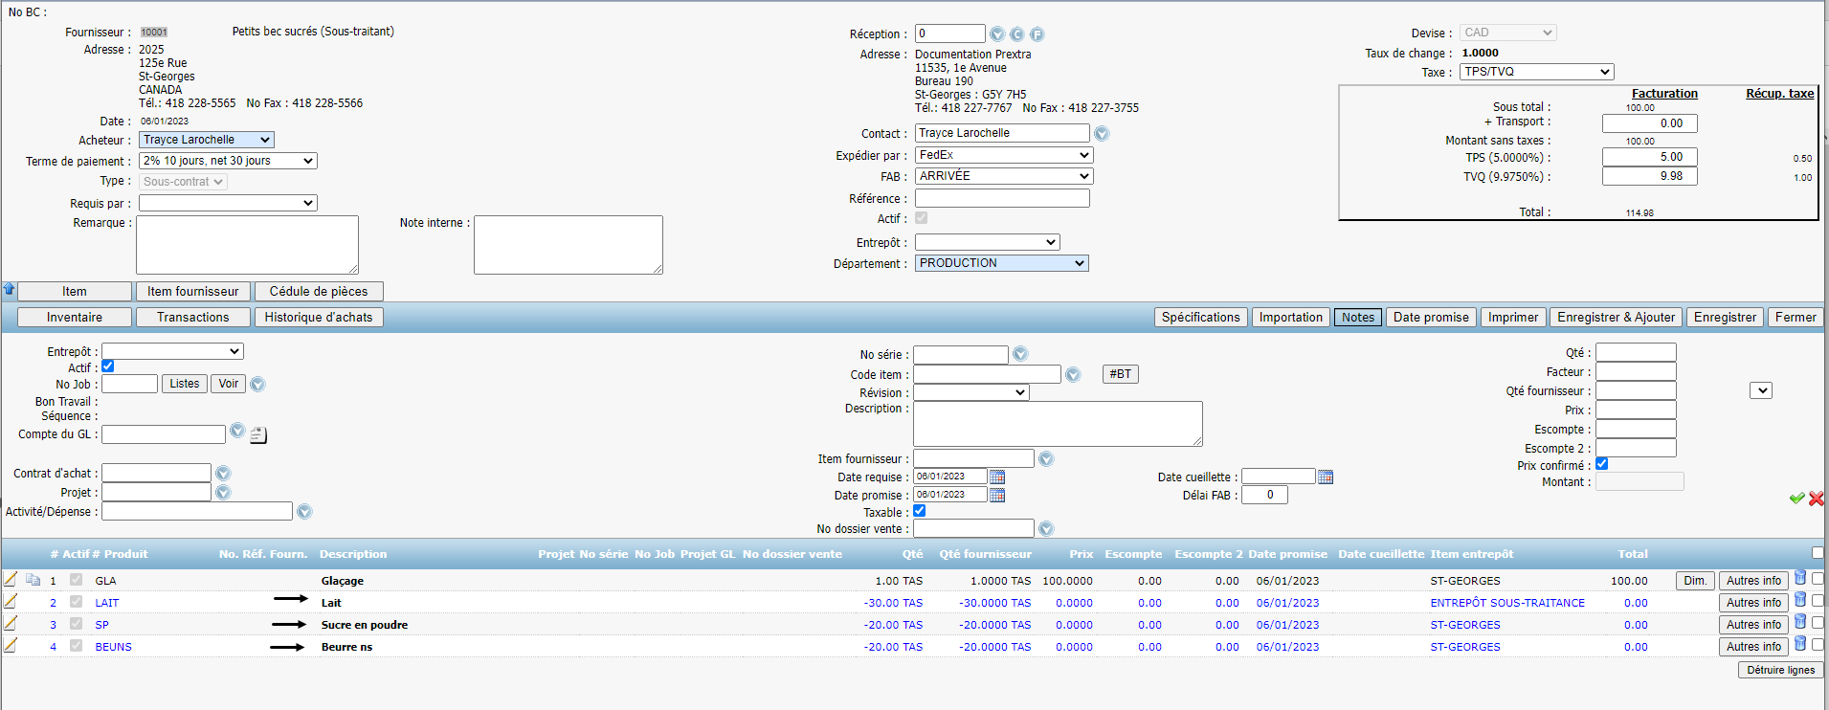Image resolution: width=1829 pixels, height=710 pixels.
Task: Click into the Transport amount field
Action: pyautogui.click(x=1649, y=123)
